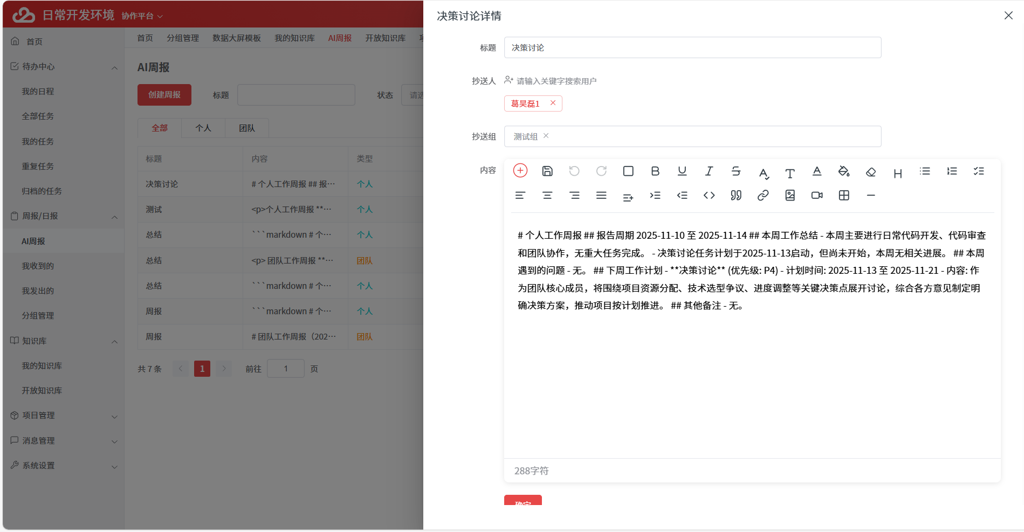
Task: Increase indent in editor
Action: [655, 195]
